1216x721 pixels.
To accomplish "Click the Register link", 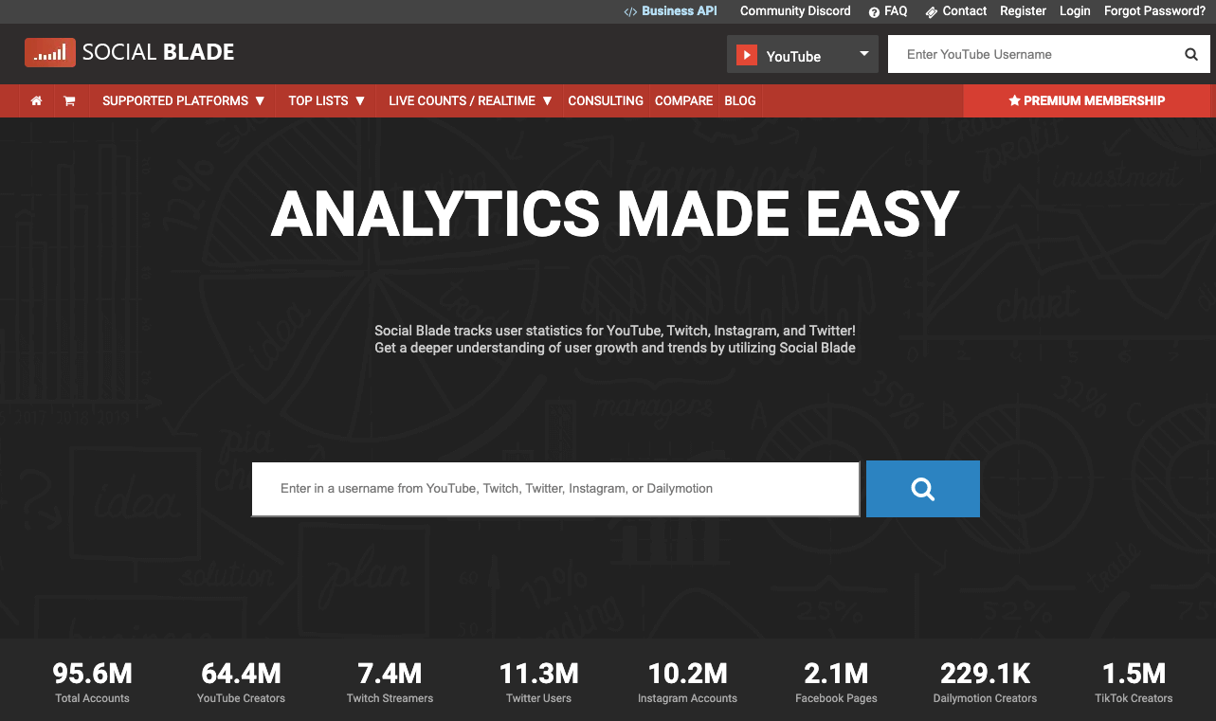I will click(x=1023, y=11).
